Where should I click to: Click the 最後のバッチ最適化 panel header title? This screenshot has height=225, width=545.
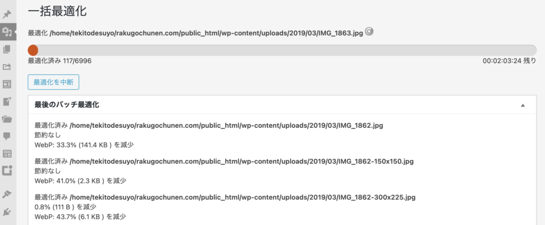click(x=67, y=105)
